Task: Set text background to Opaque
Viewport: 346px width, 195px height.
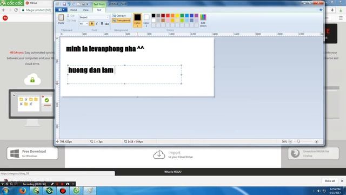Action: [x=119, y=16]
